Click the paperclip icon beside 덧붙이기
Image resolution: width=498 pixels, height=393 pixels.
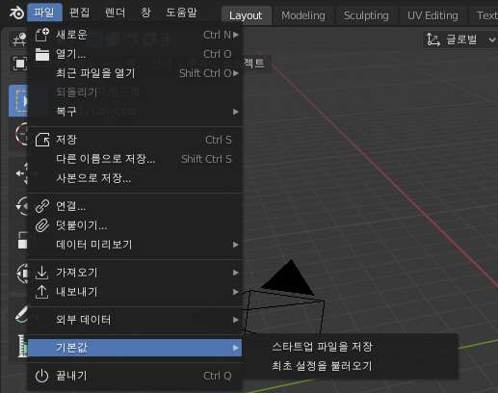point(42,225)
